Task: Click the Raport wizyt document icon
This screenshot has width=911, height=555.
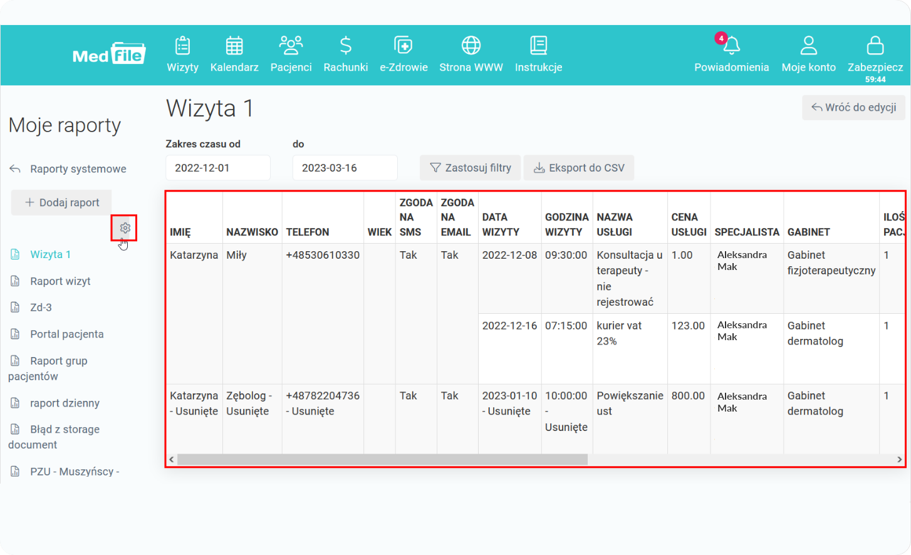Action: click(15, 281)
